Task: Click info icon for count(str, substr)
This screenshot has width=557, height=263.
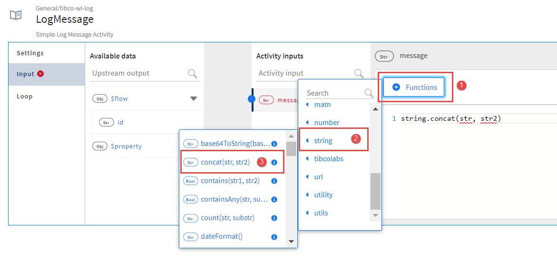Action: click(274, 218)
